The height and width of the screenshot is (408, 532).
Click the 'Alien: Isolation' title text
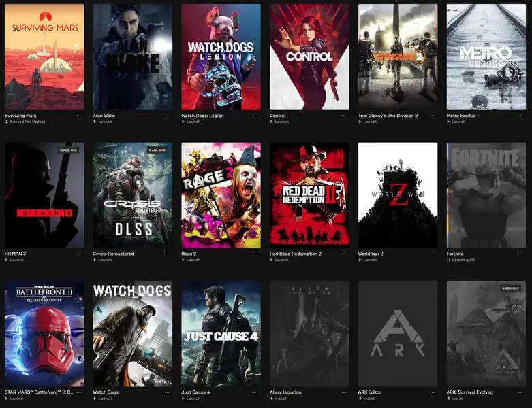coord(285,392)
